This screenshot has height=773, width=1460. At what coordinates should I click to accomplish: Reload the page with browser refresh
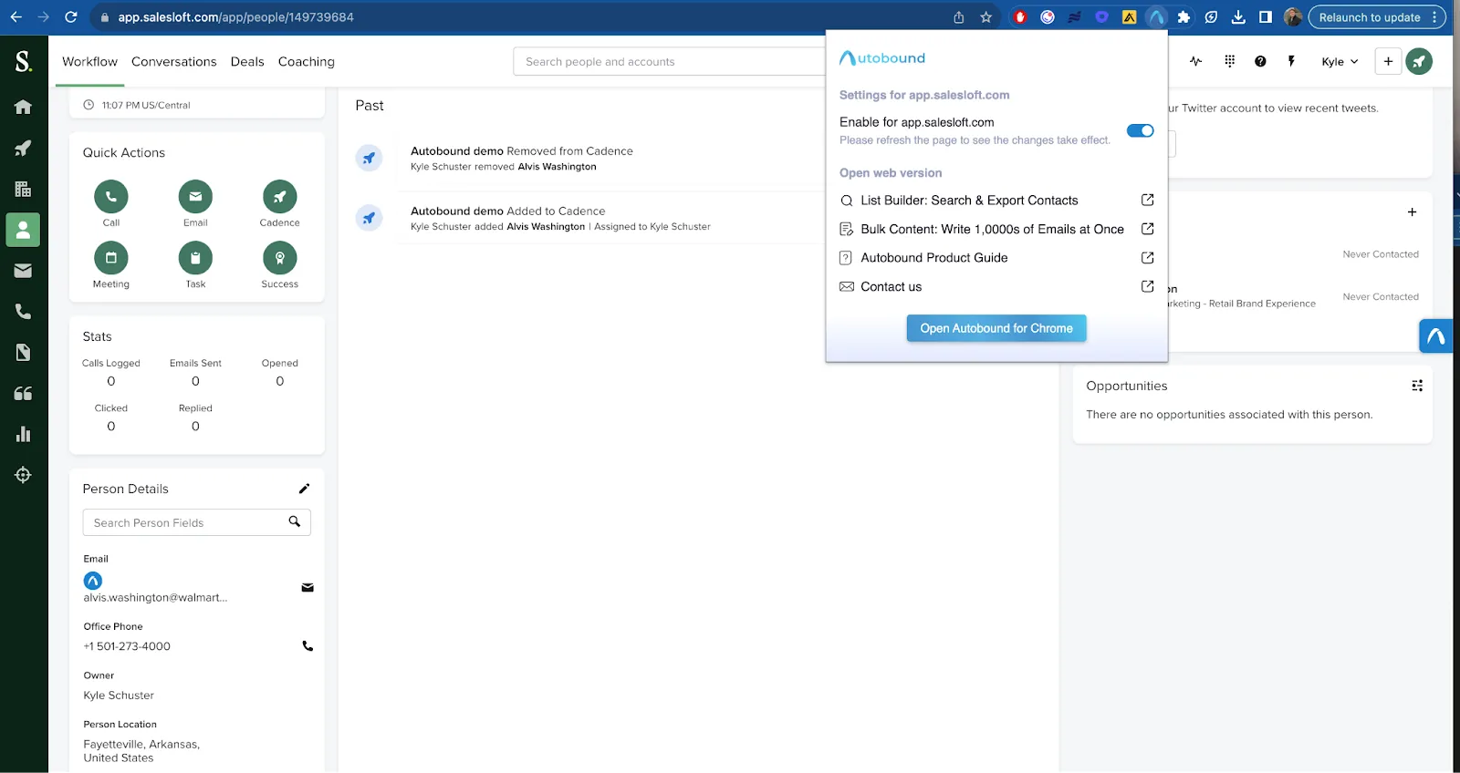coord(71,17)
